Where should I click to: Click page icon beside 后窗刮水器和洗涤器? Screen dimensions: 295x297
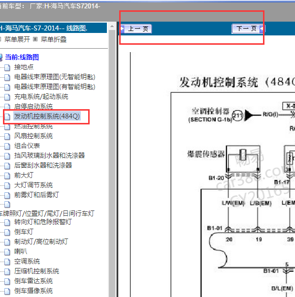(x=7, y=166)
